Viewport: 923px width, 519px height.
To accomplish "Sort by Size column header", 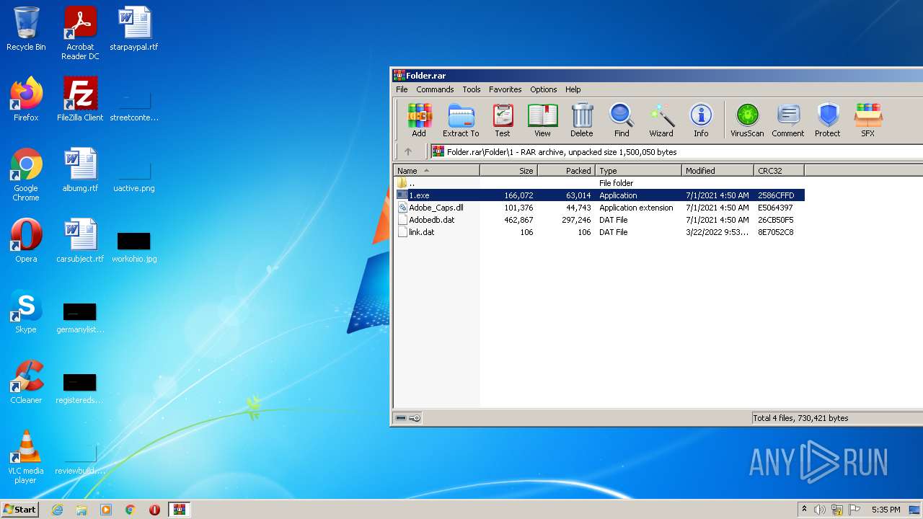I will tap(508, 171).
